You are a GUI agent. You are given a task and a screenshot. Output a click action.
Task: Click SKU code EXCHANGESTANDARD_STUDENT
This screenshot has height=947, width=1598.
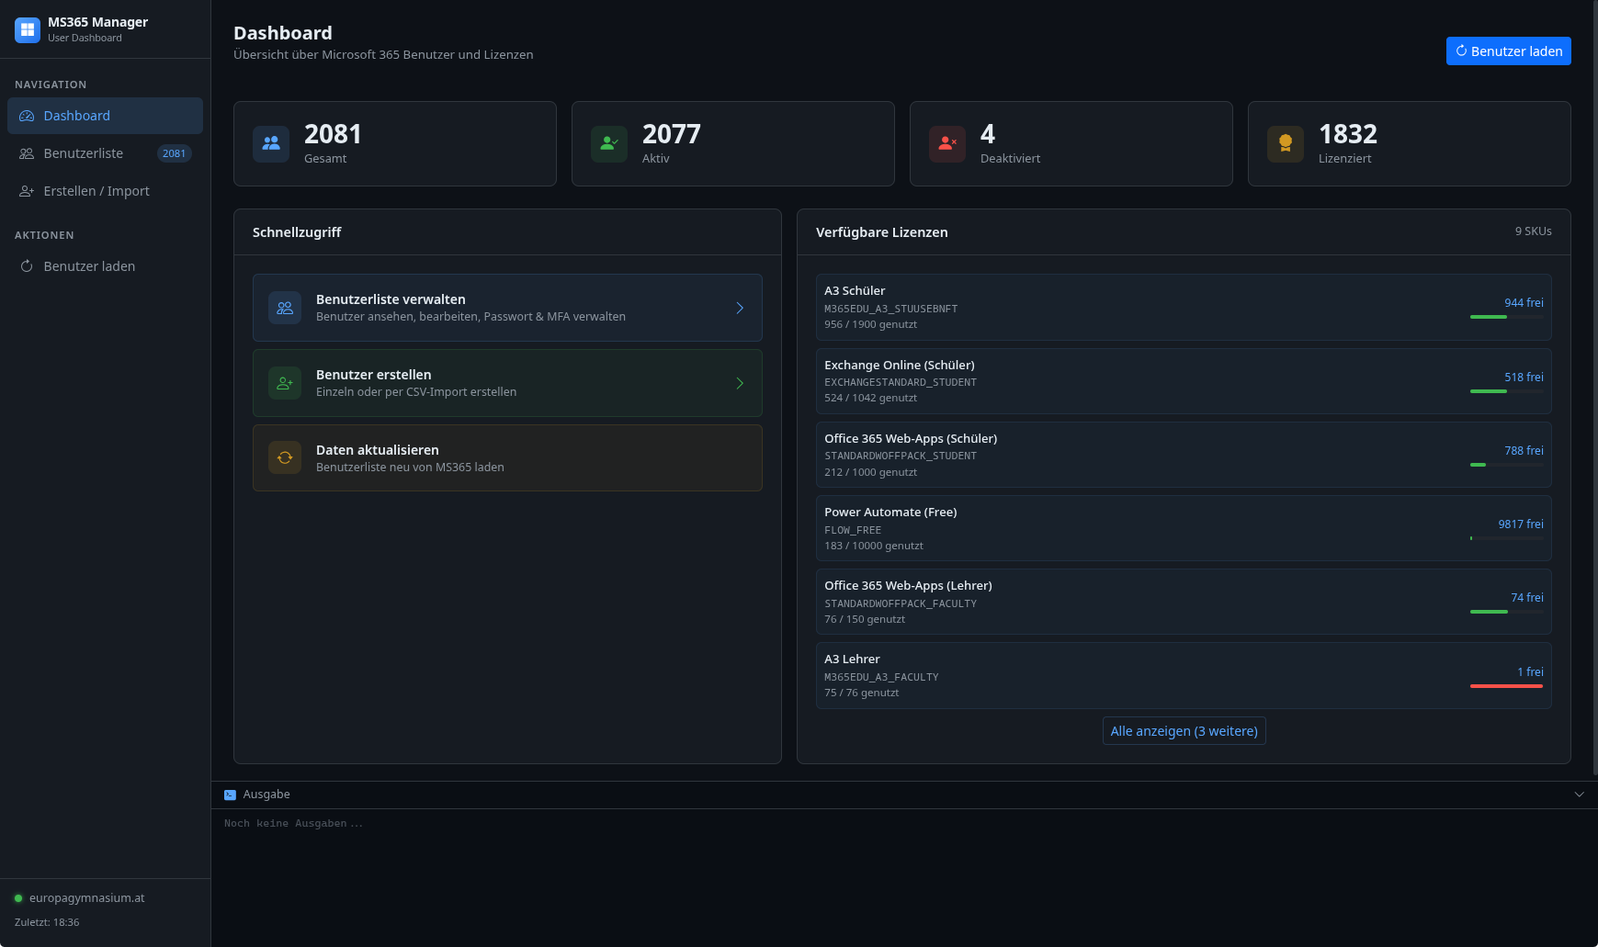[x=901, y=382]
